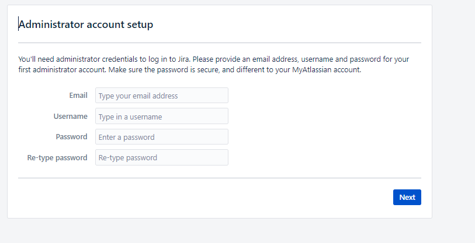Screen dimensions: 475x243
Task: Focus the Email address input field
Action: 162,96
